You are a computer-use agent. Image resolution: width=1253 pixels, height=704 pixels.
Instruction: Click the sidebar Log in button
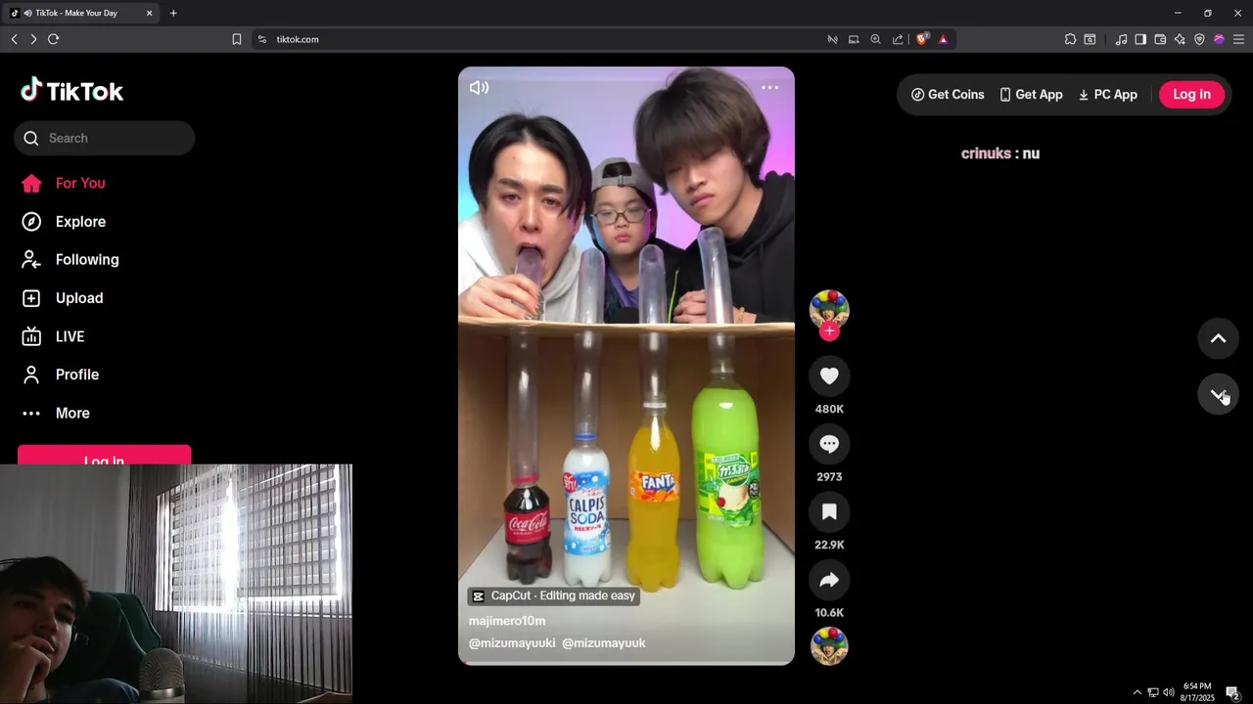point(104,457)
